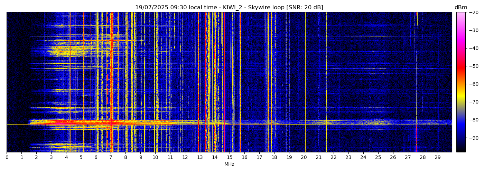Click the -20 tick on the colorbar
484x172 pixels.
tap(473, 12)
